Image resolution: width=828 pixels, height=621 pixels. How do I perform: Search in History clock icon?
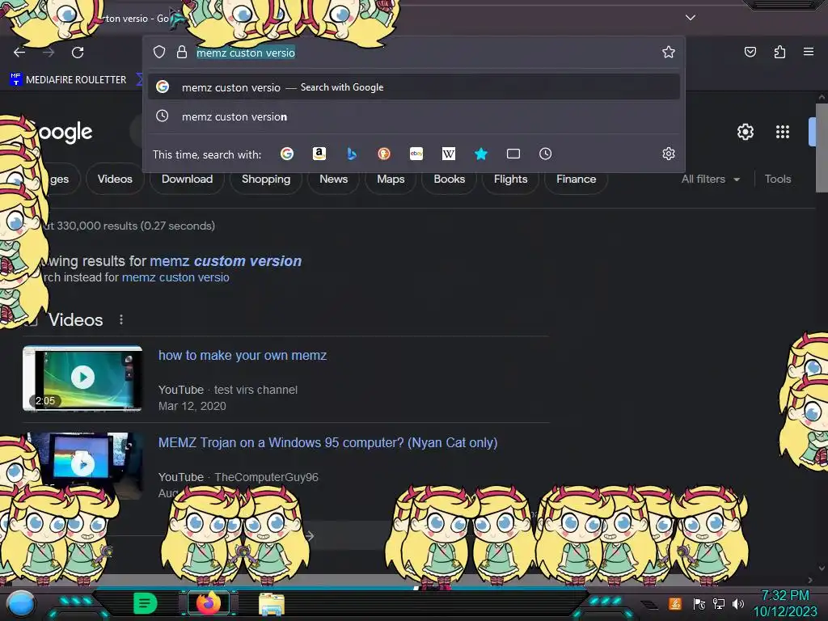(546, 154)
